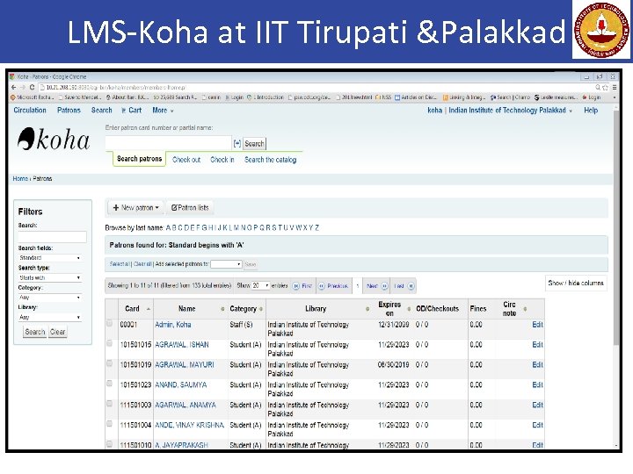This screenshot has width=633, height=474.
Task: Click Edit link for AGRAWAL, ISHAN
Action: click(537, 345)
